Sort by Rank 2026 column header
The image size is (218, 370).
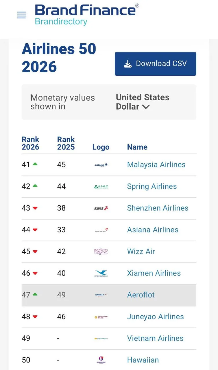pos(30,143)
